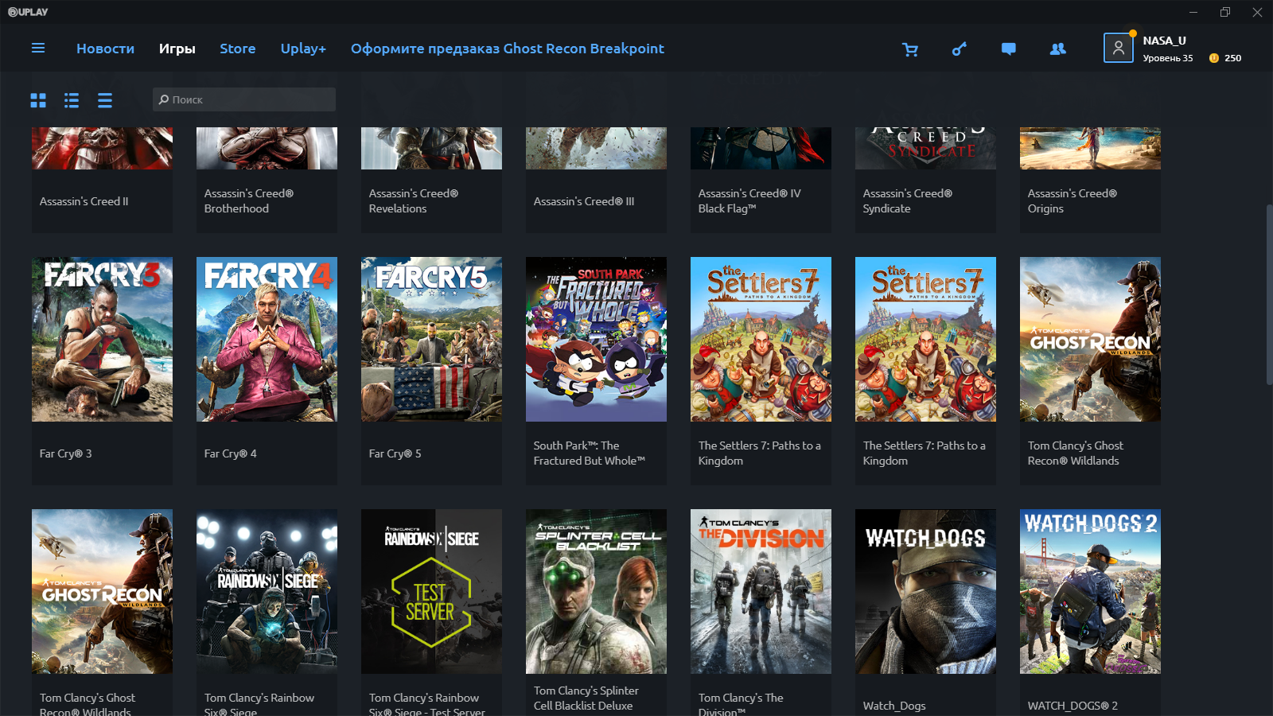Open Far Cry 5 cover
The height and width of the screenshot is (716, 1273).
[431, 339]
